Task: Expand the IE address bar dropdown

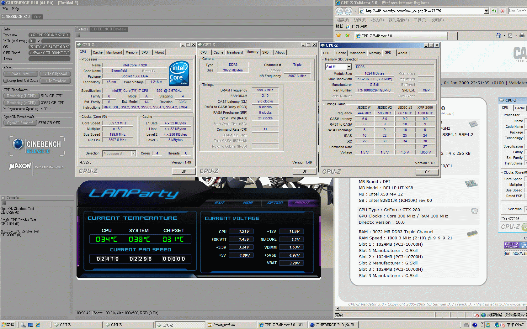Action: pyautogui.click(x=486, y=11)
